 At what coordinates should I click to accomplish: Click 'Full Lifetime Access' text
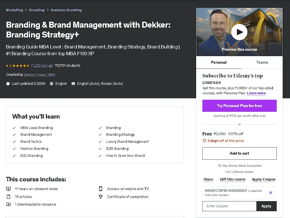point(239,172)
